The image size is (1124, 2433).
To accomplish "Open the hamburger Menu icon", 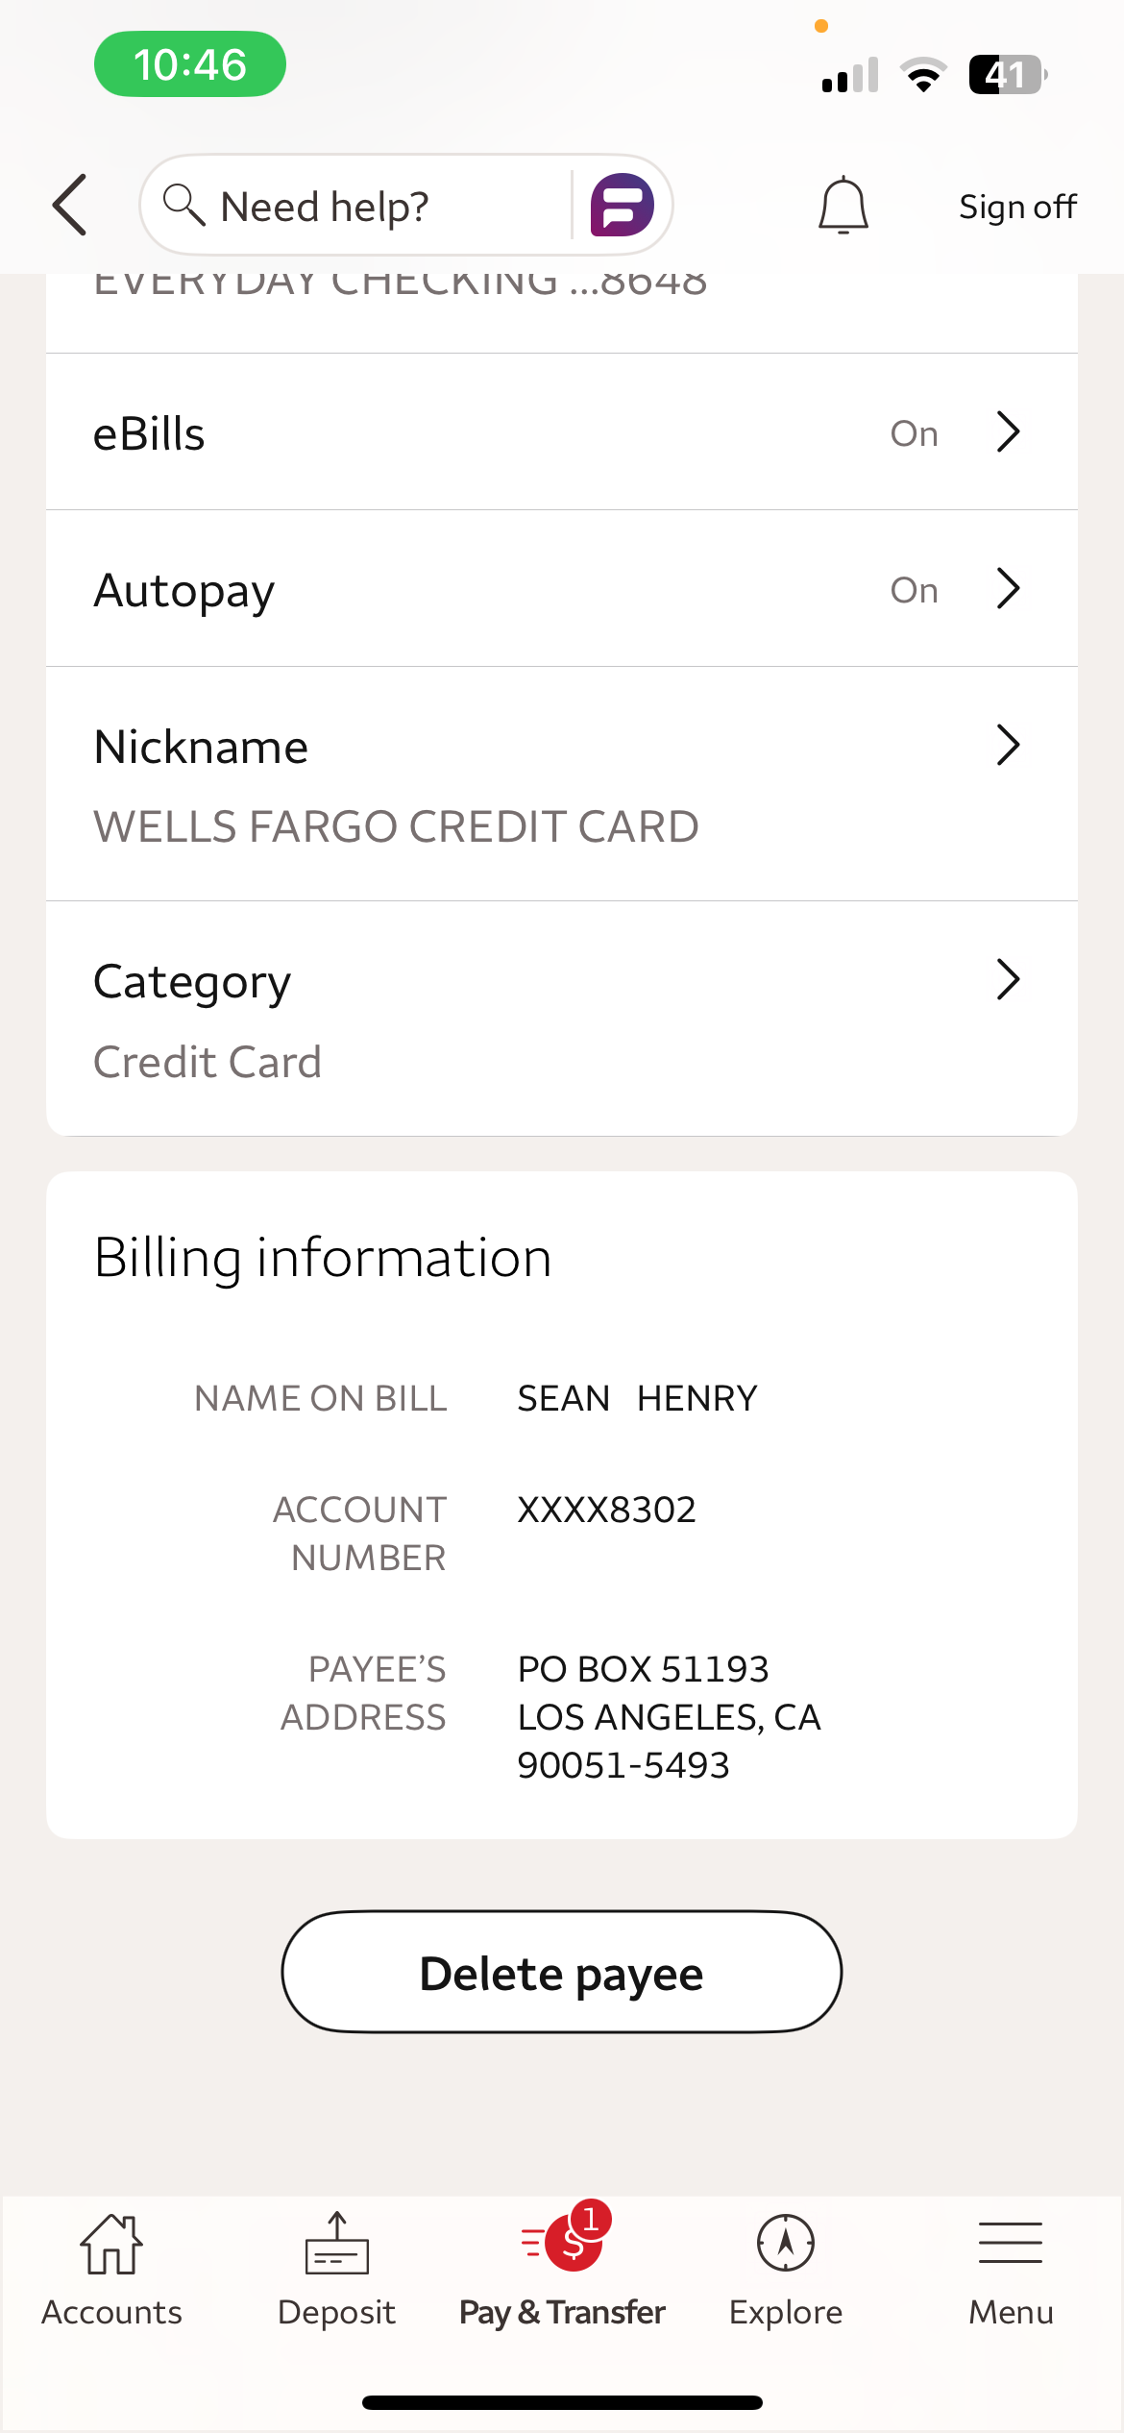I will (1011, 2245).
